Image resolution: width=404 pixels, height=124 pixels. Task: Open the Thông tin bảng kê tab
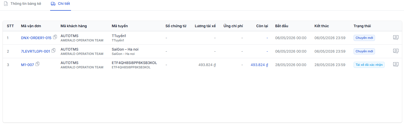[x=22, y=4]
